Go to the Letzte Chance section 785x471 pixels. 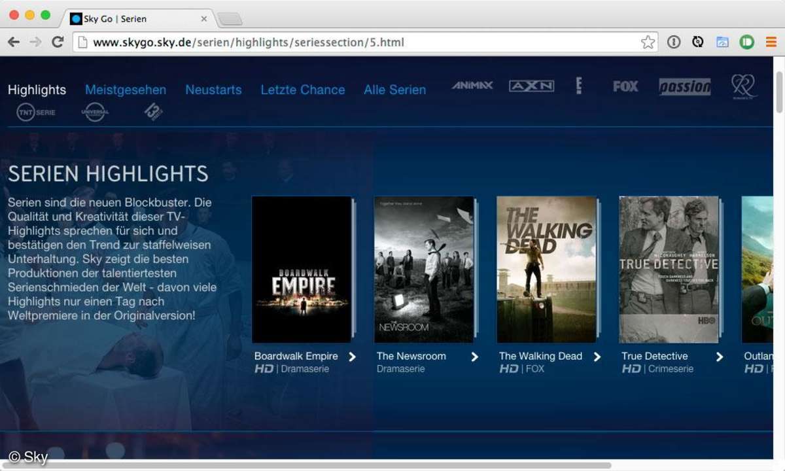302,90
